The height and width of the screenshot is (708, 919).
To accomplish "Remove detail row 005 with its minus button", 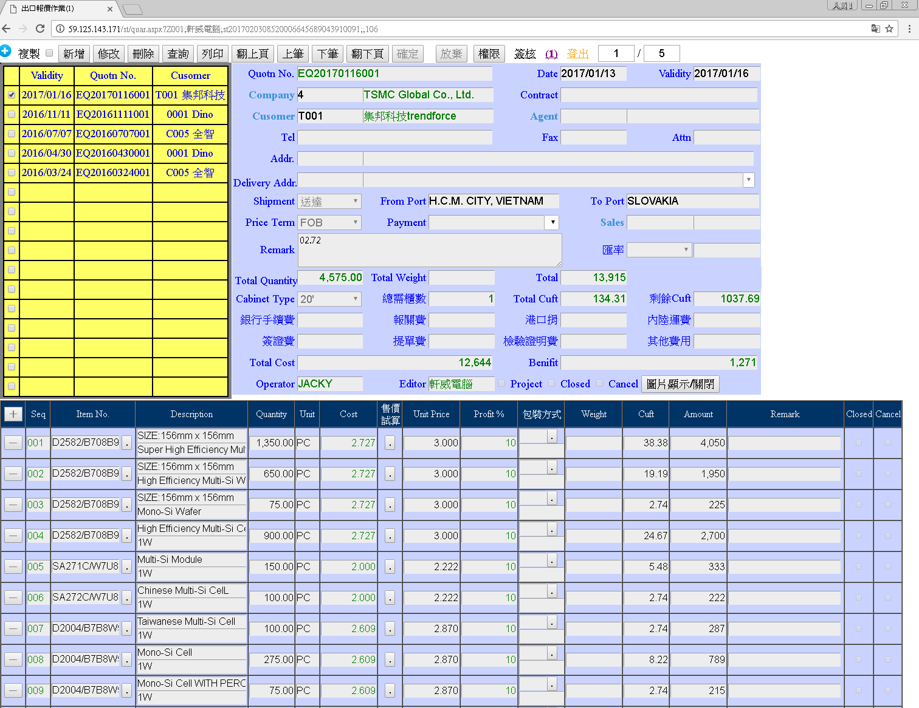I will [13, 567].
